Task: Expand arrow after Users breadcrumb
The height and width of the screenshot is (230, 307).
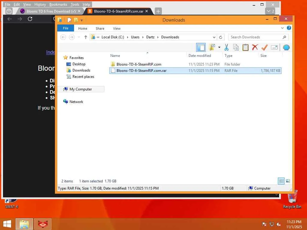Action: coord(143,37)
